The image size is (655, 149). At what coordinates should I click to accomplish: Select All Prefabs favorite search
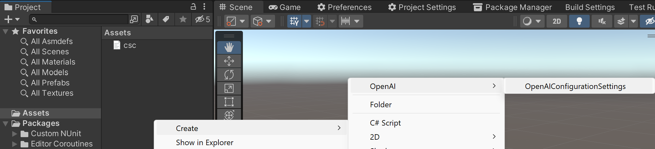click(50, 83)
